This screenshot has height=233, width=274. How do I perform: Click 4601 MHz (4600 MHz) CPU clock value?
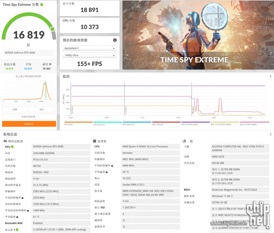click(150, 159)
